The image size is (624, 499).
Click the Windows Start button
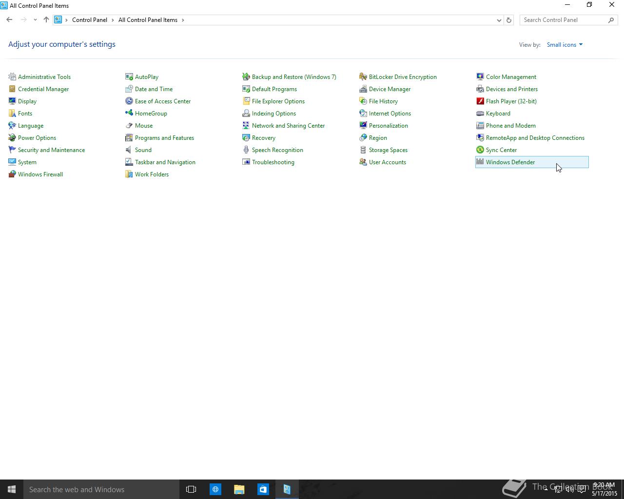[x=12, y=489]
